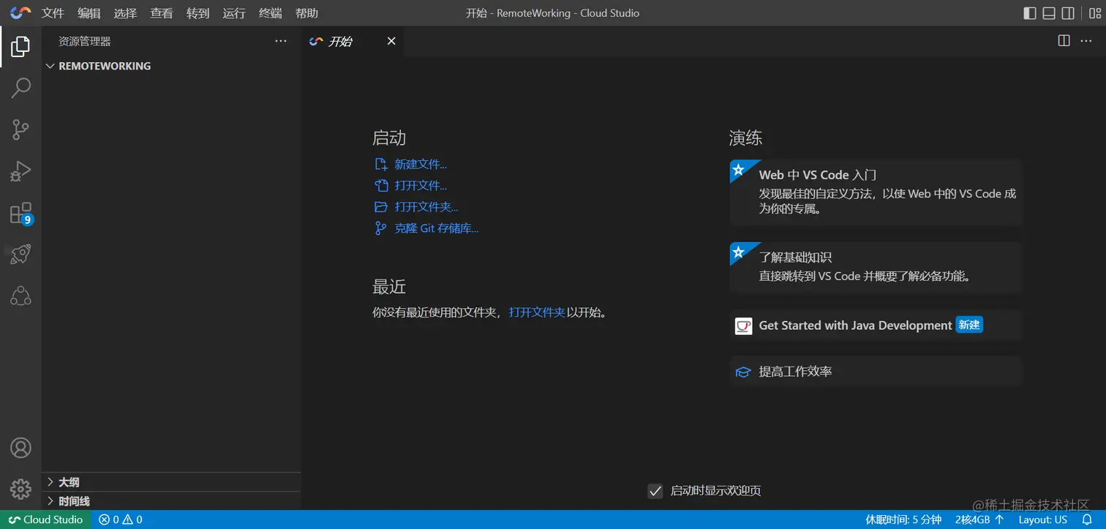Image resolution: width=1106 pixels, height=529 pixels.
Task: Expand the 大纲 section
Action: [171, 482]
